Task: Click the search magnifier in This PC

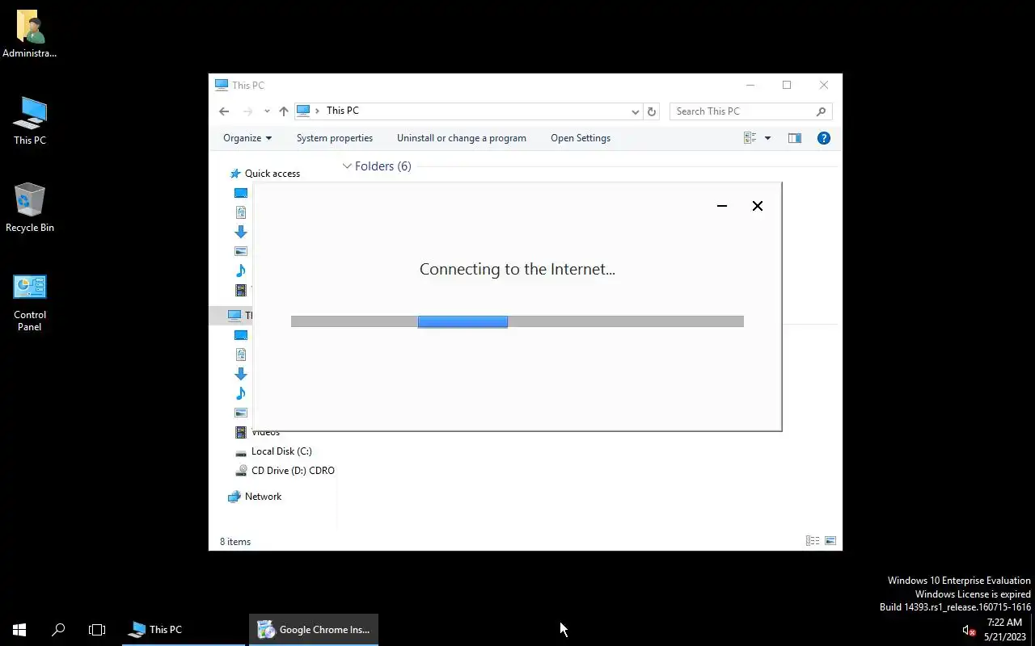Action: tap(821, 111)
